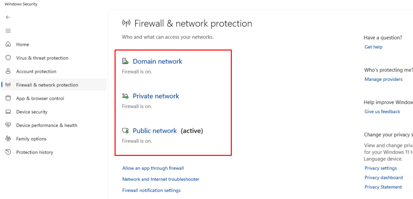Open Network and Internet troubleshooter link

coord(161,179)
